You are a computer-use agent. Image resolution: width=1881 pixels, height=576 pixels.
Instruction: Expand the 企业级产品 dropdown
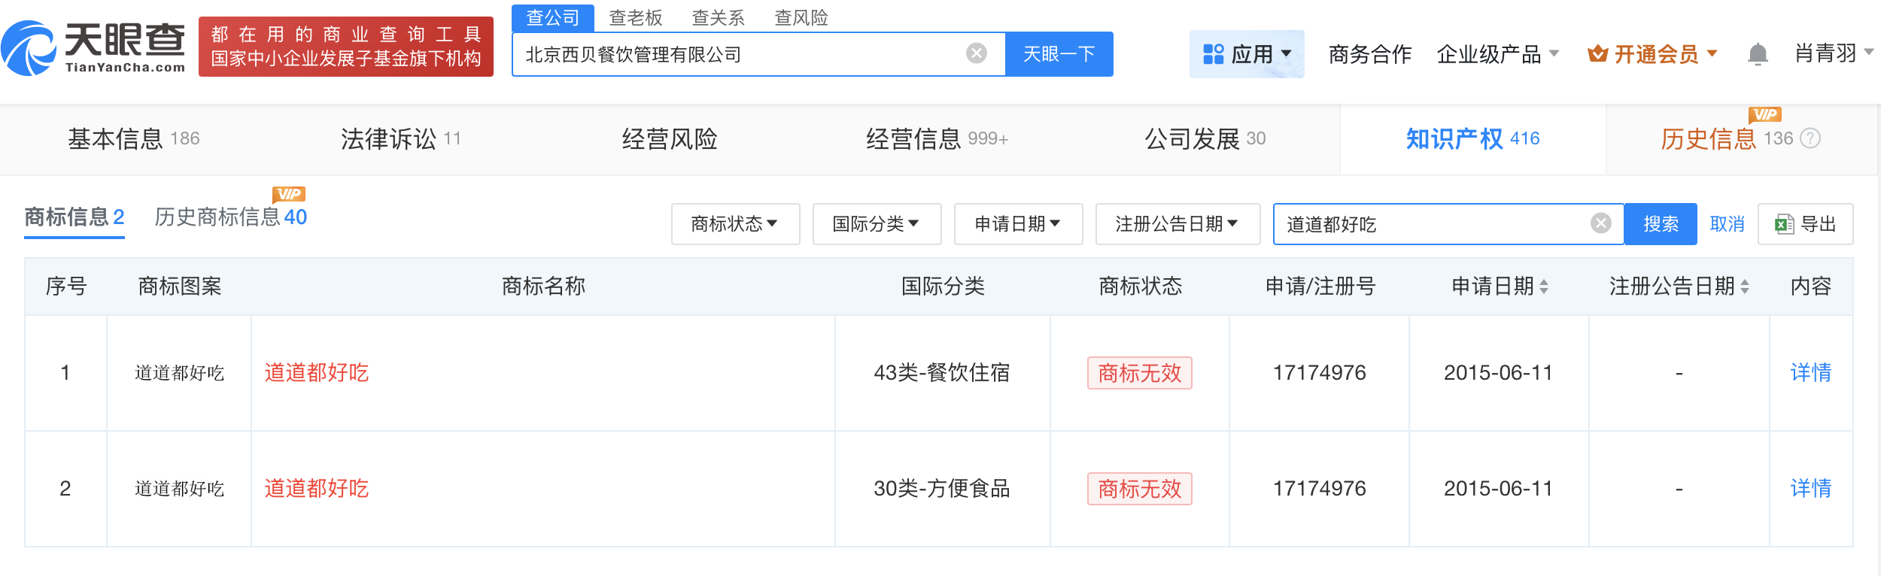point(1497,54)
